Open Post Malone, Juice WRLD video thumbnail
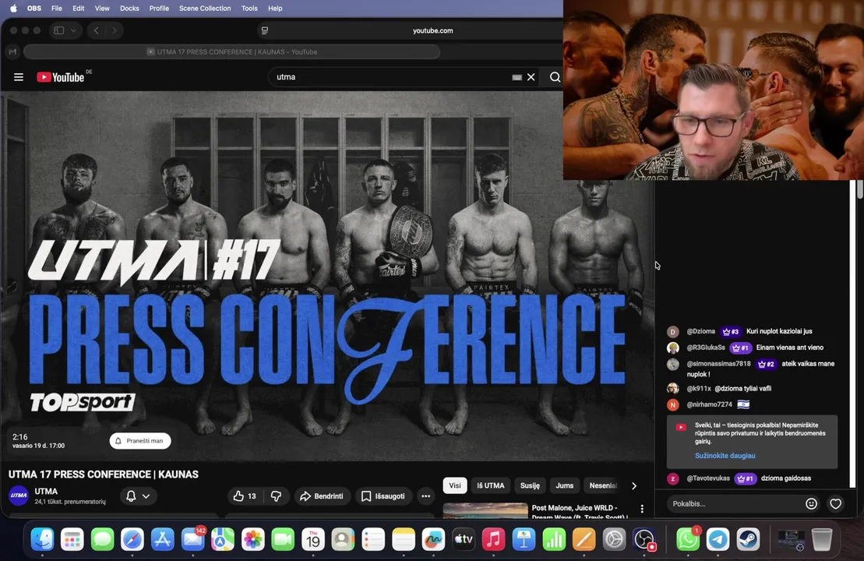 tap(485, 511)
